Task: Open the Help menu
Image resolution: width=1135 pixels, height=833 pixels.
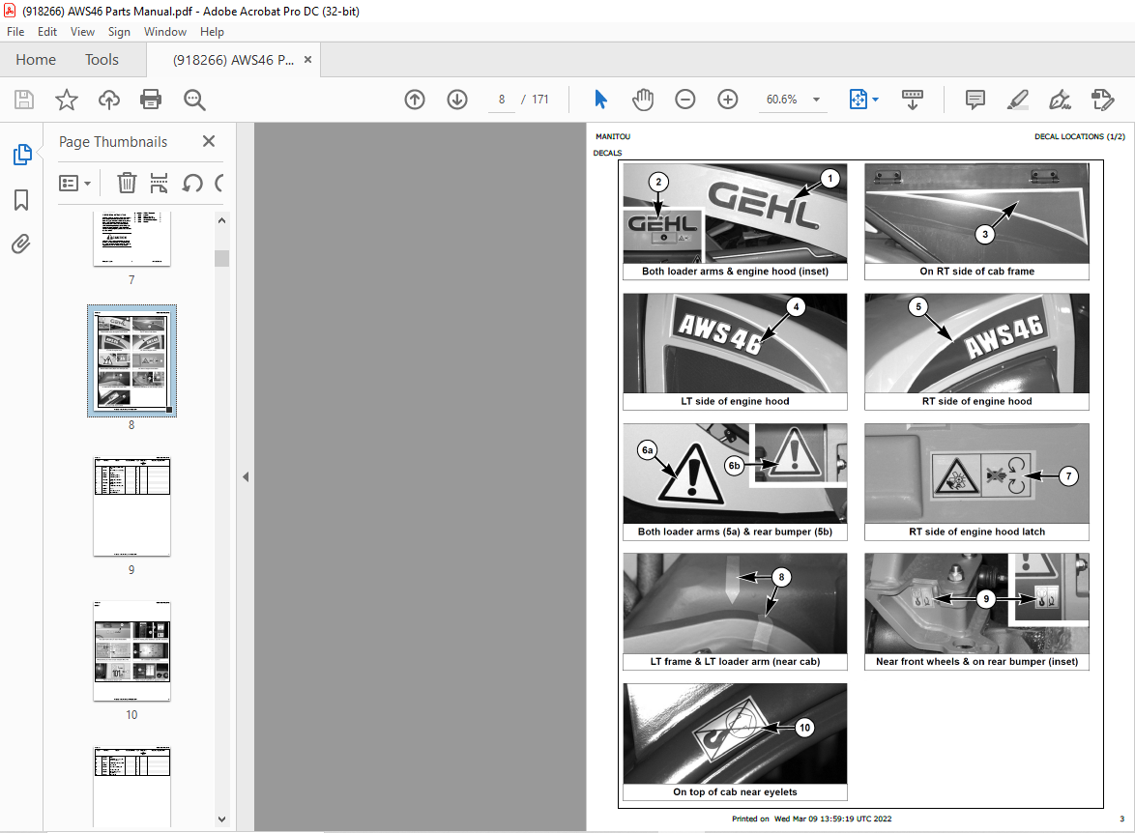Action: click(x=212, y=32)
